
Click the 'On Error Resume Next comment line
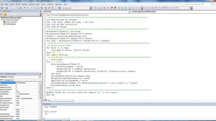(59, 46)
